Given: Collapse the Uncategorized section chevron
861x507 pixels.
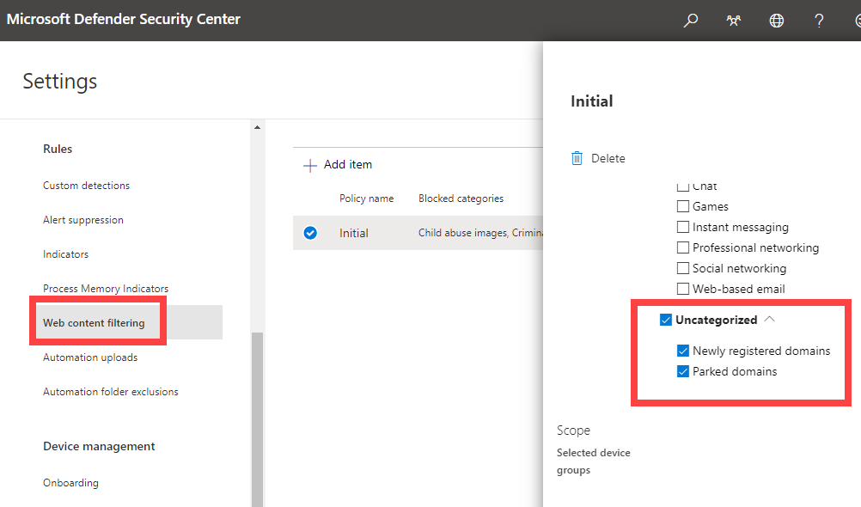Looking at the screenshot, I should [770, 319].
